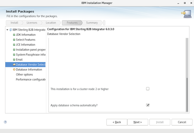Select Database Information tree item
This screenshot has width=194, height=133.
29,70
